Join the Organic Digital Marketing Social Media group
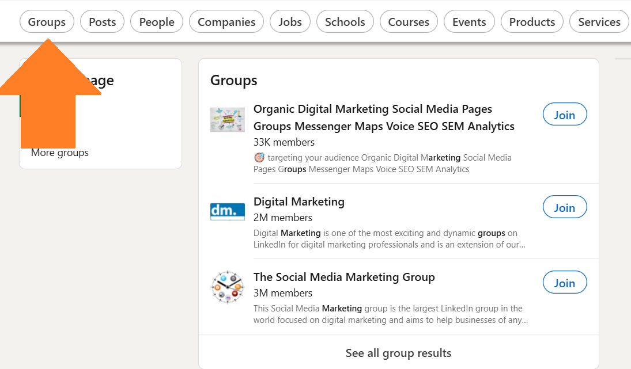Image resolution: width=631 pixels, height=369 pixels. (x=564, y=115)
